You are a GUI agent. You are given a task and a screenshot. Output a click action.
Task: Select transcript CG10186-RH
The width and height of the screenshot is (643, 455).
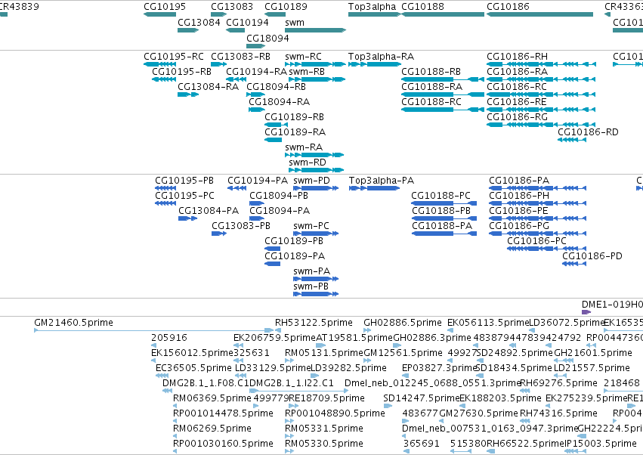(x=541, y=64)
